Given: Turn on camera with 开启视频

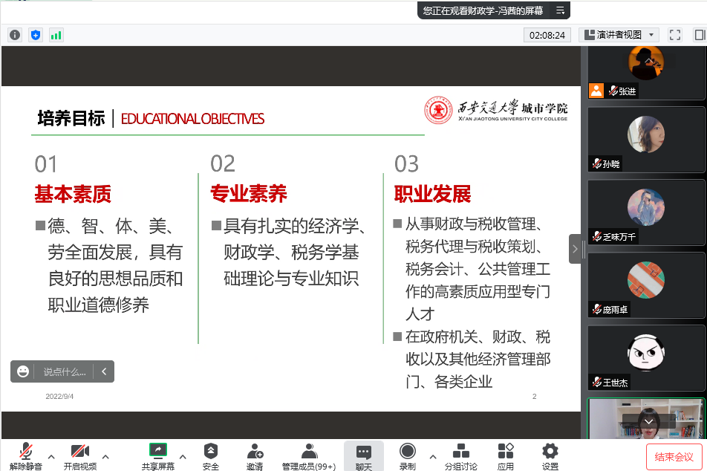Looking at the screenshot, I should (x=79, y=456).
